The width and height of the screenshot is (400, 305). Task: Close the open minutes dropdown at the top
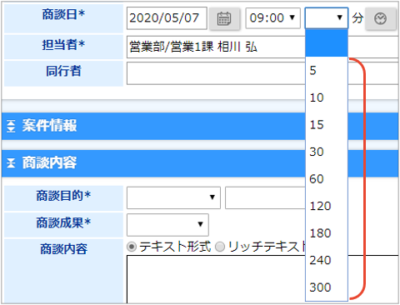(x=327, y=18)
